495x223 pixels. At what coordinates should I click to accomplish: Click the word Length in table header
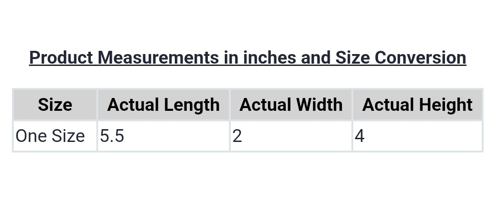point(192,105)
